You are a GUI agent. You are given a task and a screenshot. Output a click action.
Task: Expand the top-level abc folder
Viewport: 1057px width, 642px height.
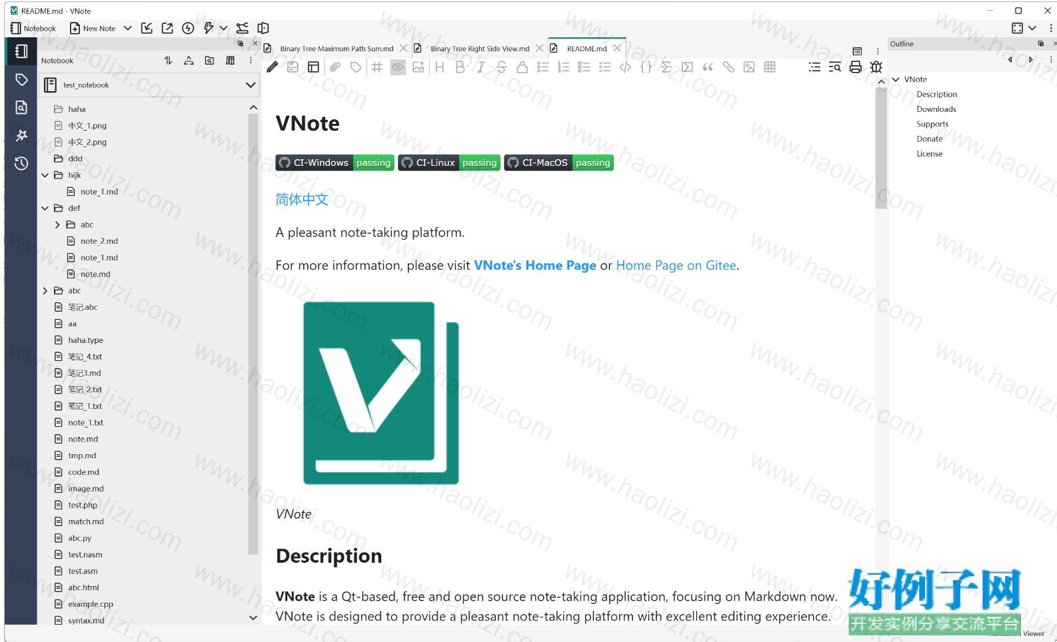tap(45, 291)
